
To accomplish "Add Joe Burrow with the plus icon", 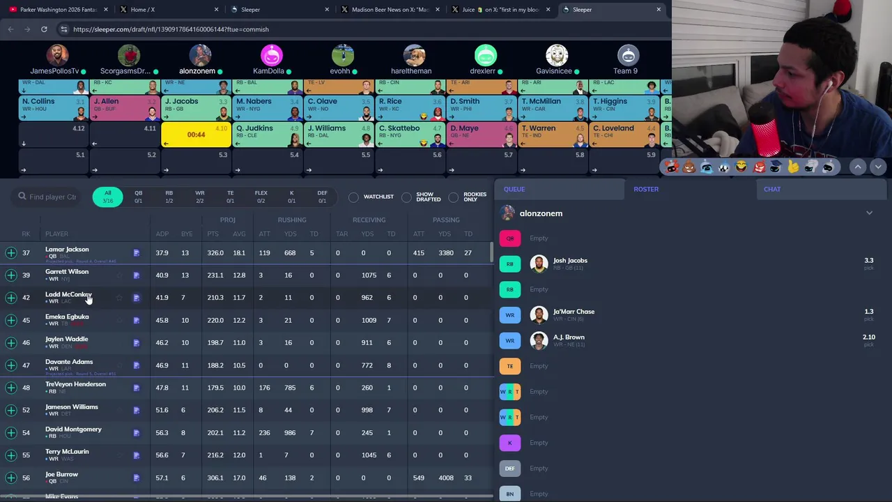I will (11, 478).
